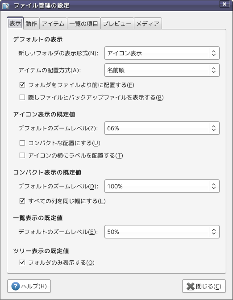Close the dialog with the title bar X

pyautogui.click(x=225, y=4)
